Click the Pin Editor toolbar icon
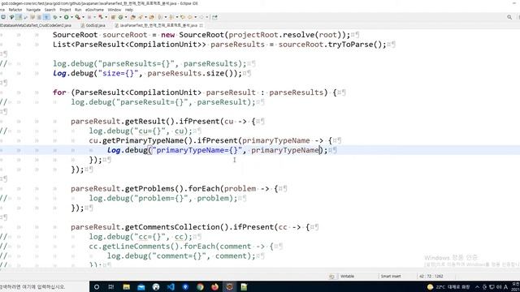 pyautogui.click(x=214, y=17)
